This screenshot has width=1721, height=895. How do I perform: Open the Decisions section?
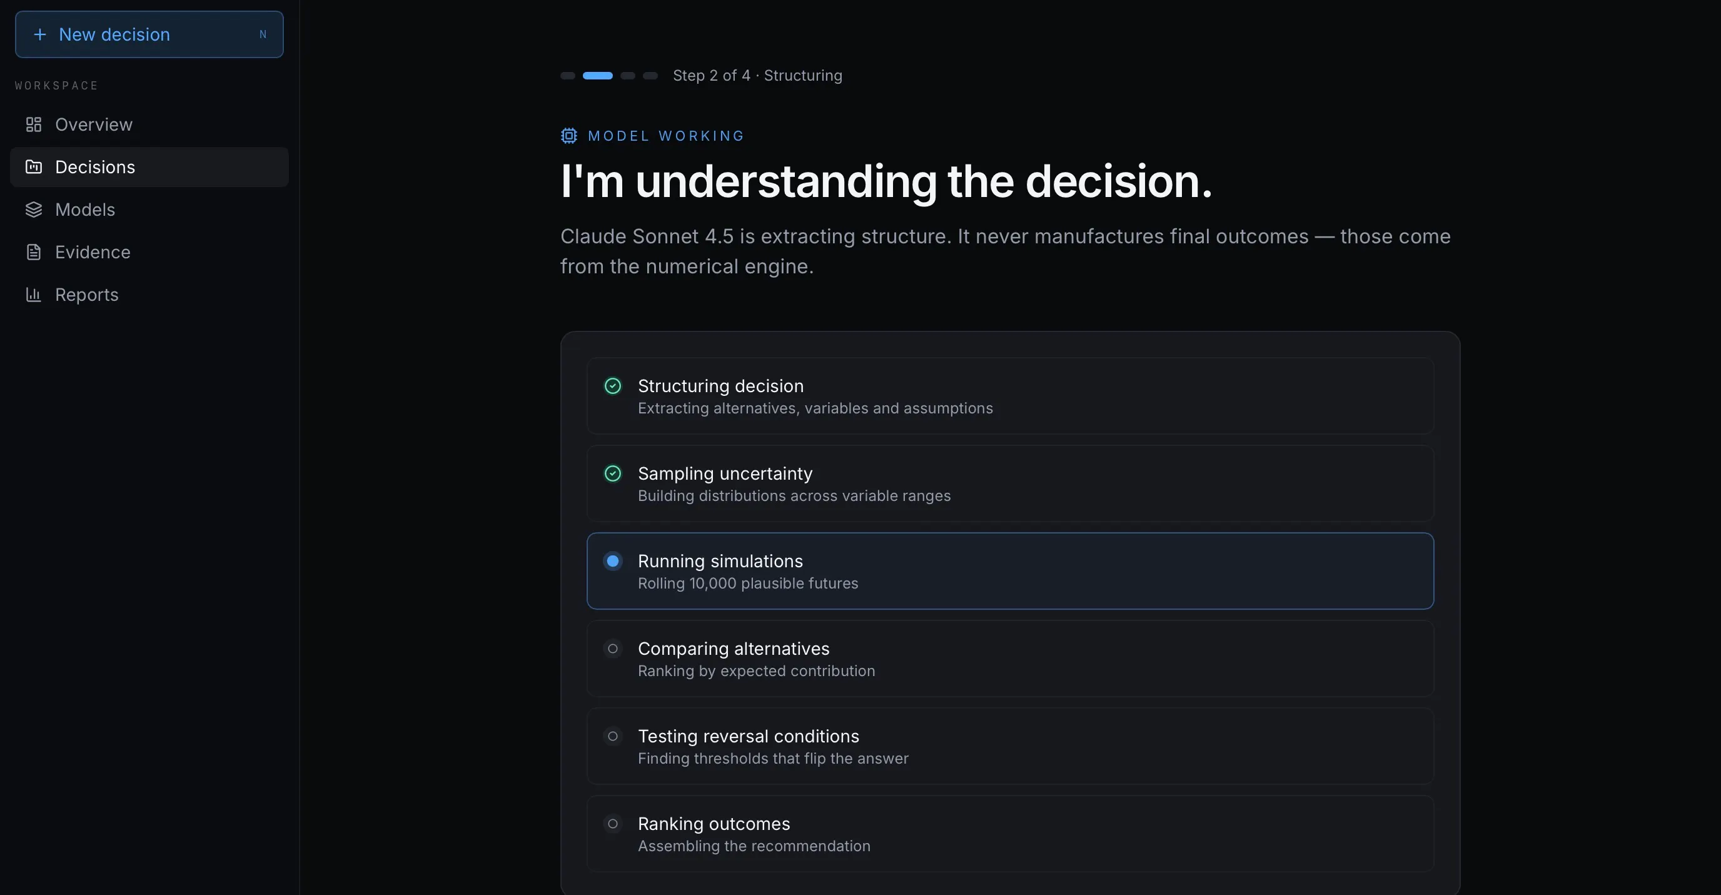click(x=149, y=167)
